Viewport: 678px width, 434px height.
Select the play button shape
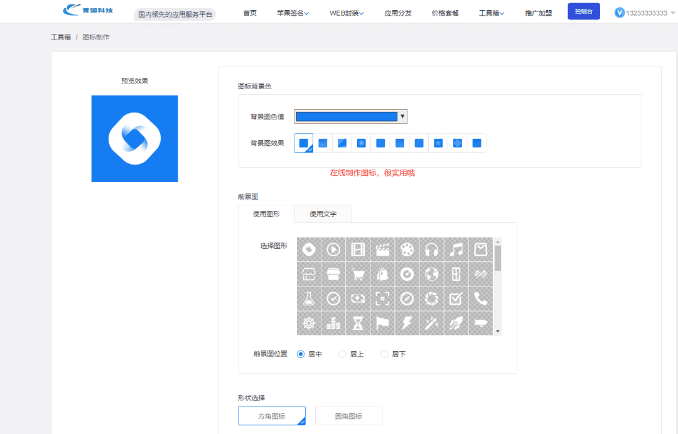coord(333,250)
